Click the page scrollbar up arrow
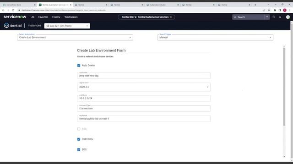The image size is (293, 164). point(292,22)
